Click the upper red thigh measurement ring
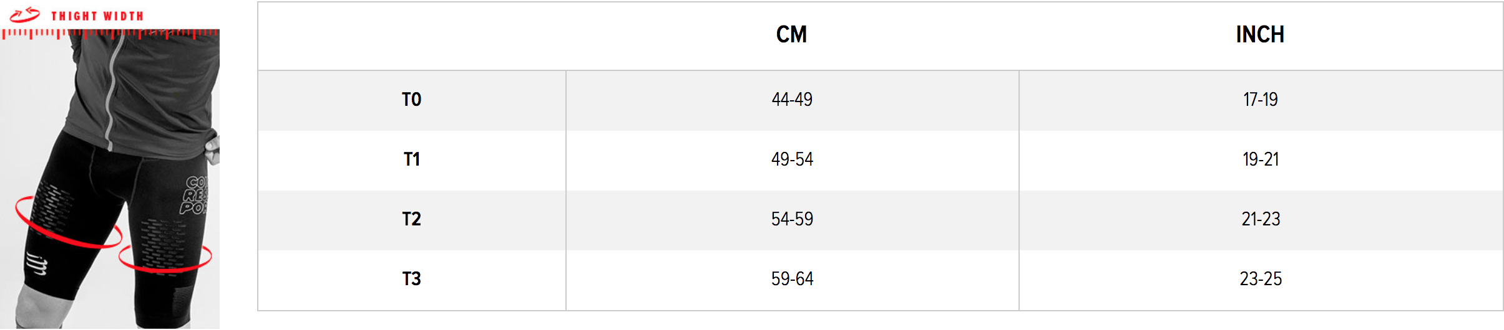Screen dimensions: 1504x330 [x=69, y=222]
